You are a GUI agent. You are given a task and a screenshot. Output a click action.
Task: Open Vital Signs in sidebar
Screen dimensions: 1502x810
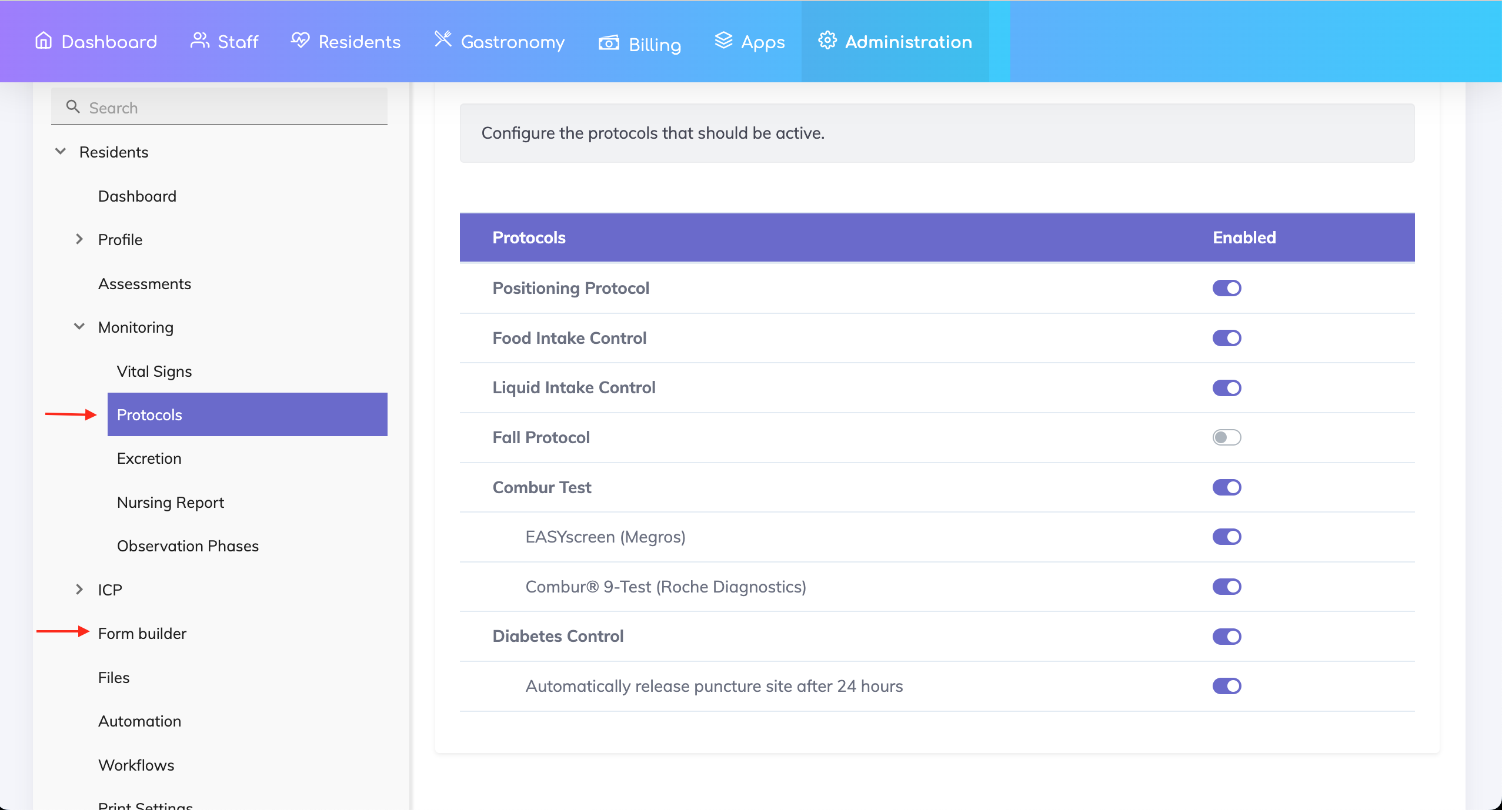click(x=154, y=371)
